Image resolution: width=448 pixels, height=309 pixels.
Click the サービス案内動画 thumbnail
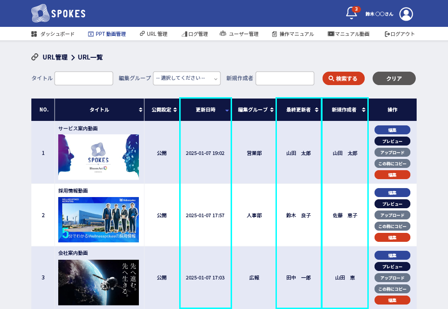click(x=99, y=157)
